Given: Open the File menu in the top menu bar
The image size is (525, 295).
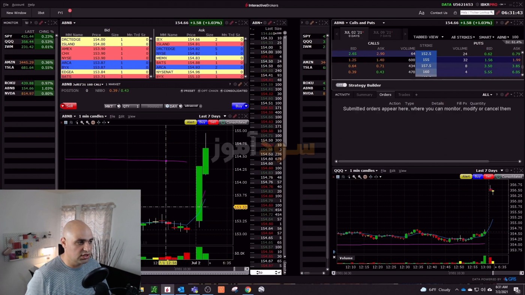Looking at the screenshot, I should coord(6,4).
